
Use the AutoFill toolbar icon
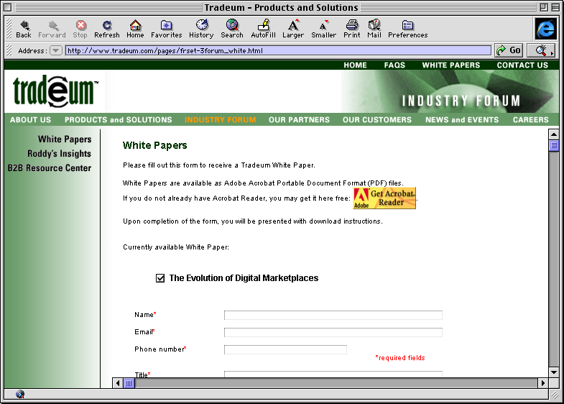[x=263, y=29]
